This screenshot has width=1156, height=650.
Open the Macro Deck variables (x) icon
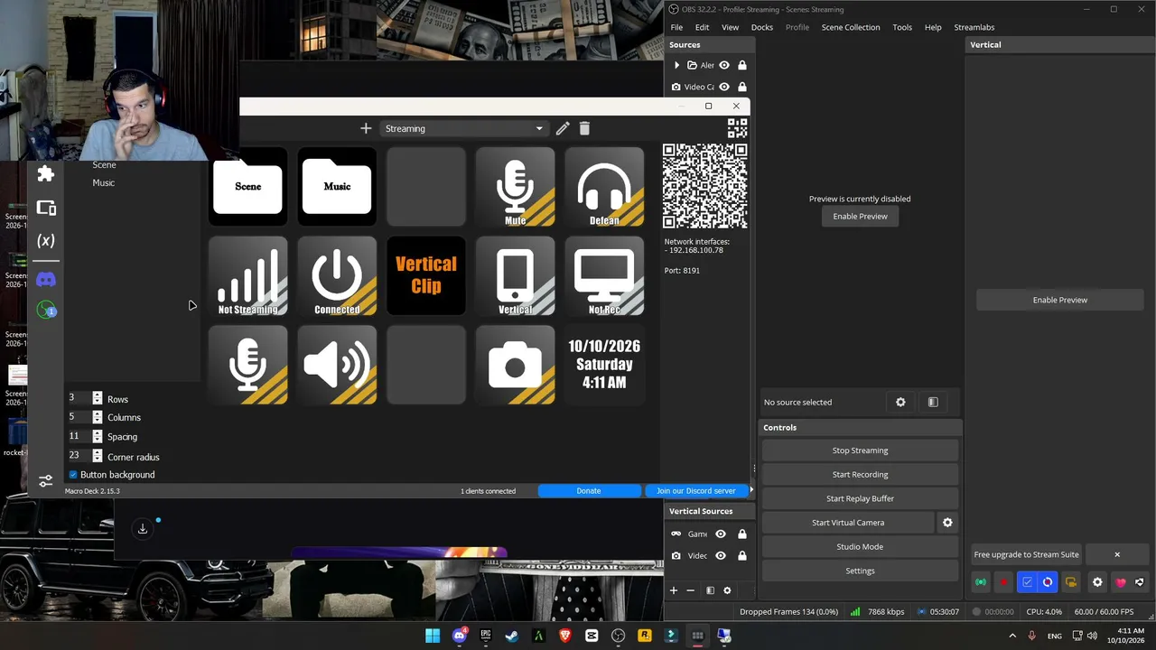click(x=46, y=241)
